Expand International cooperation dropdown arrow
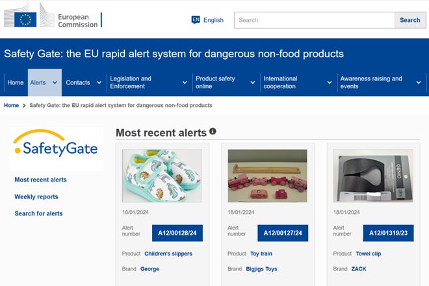 click(x=330, y=82)
